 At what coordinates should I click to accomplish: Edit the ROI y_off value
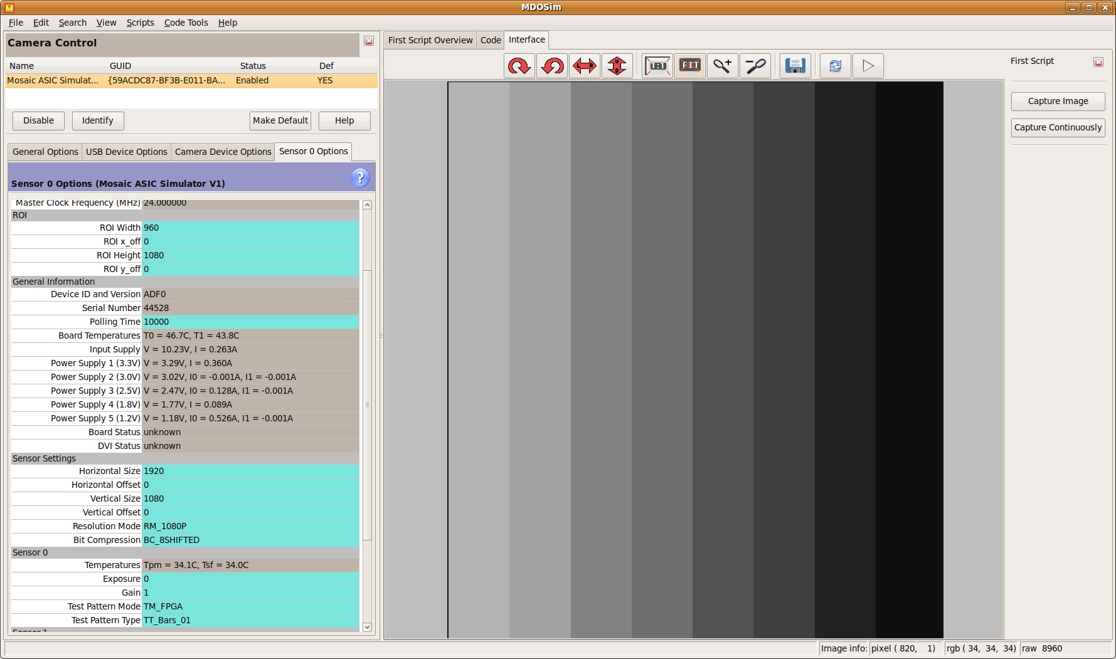250,269
